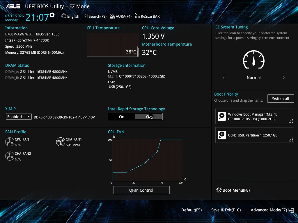This screenshot has width=298, height=223.
Task: Click the Boot Priority heading
Action: coord(226,94)
